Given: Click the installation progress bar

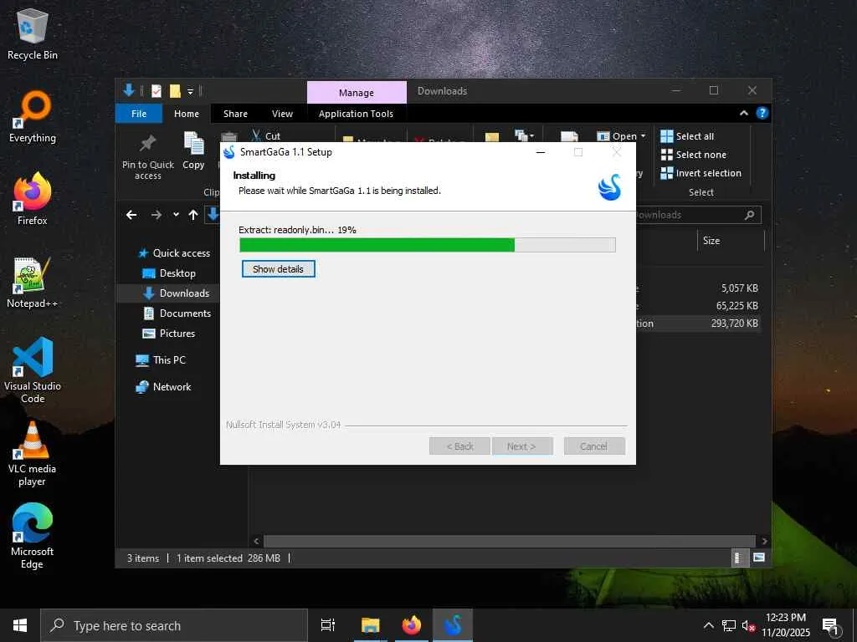Looking at the screenshot, I should [428, 245].
